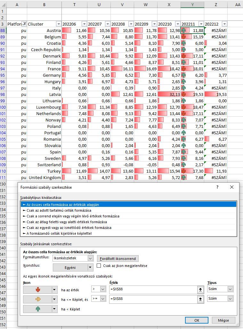Click the OK button
243x329 pixels.
pyautogui.click(x=197, y=320)
